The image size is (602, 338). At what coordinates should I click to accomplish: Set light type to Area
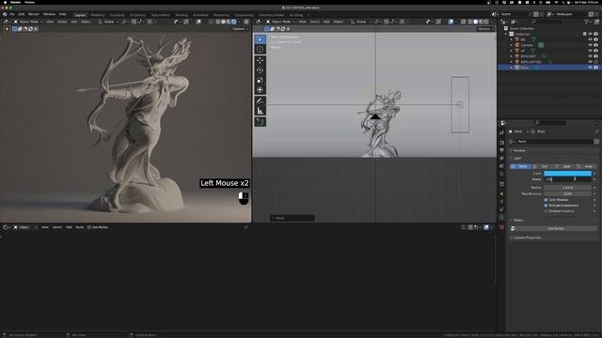tap(586, 167)
